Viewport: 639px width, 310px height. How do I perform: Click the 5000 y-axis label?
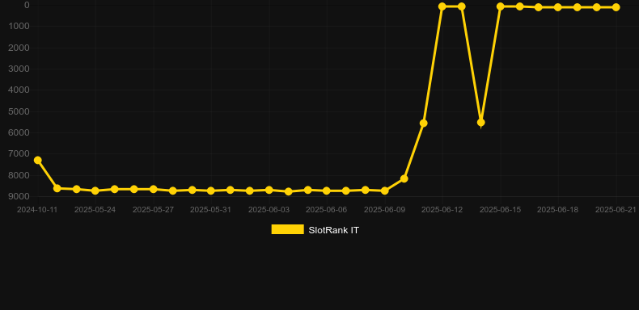(x=19, y=111)
